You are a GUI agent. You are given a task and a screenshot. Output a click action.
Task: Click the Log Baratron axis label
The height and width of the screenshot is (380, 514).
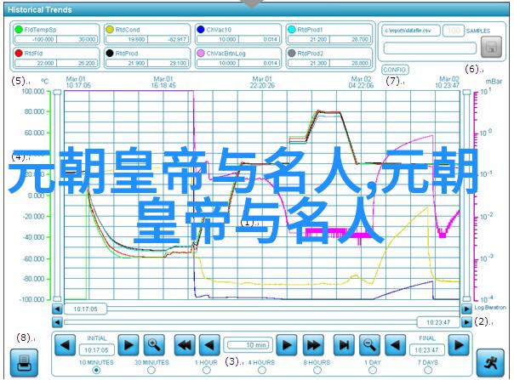point(490,308)
